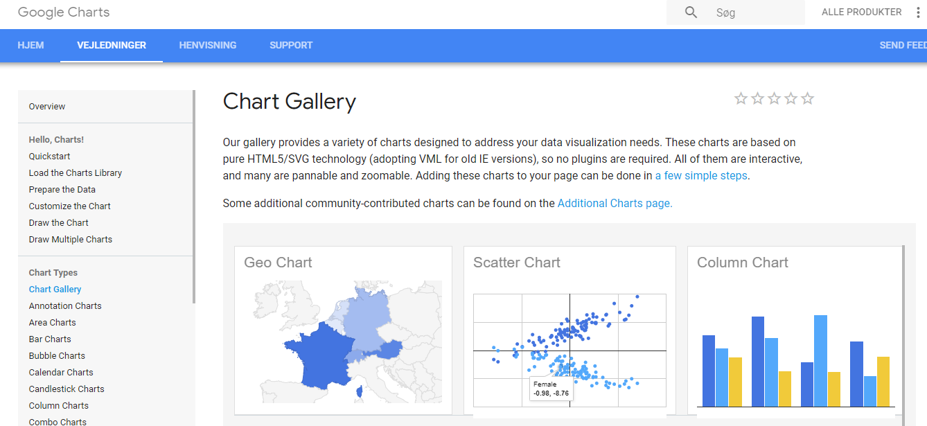Focus the Søg search field
The height and width of the screenshot is (426, 927).
coord(755,12)
